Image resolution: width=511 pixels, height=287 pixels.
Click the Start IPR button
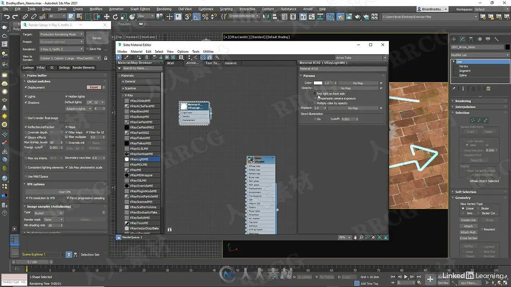[x=65, y=192]
